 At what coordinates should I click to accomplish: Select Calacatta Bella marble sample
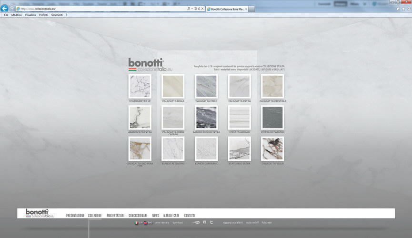[173, 87]
